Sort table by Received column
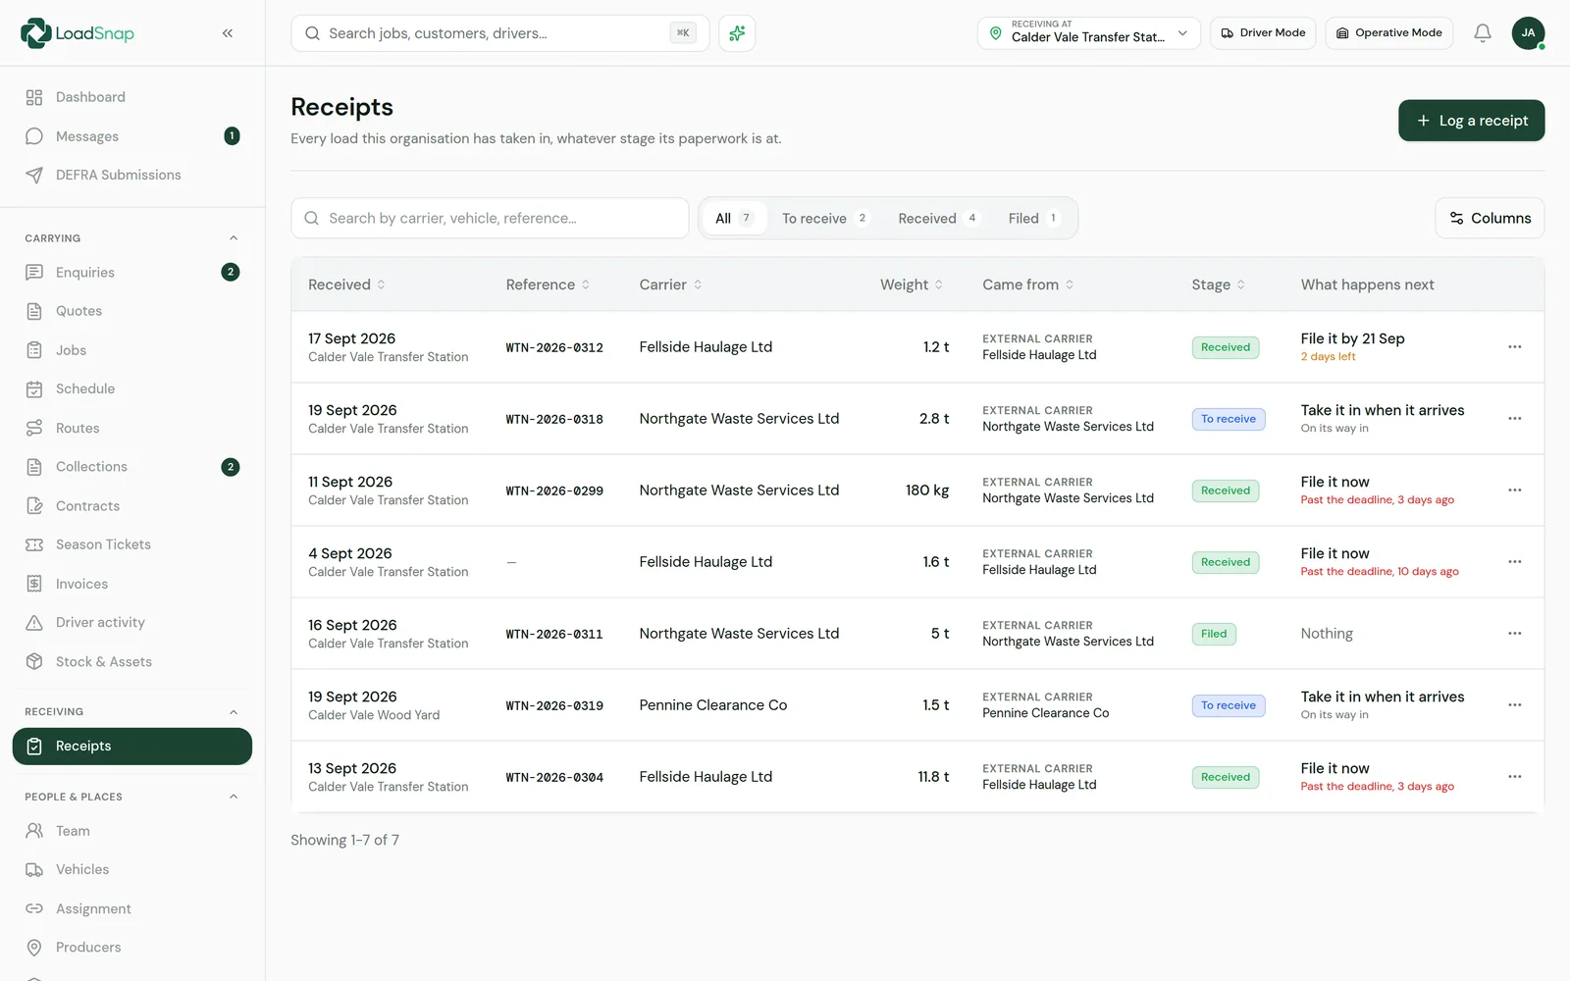Screen dimensions: 1570x981 (346, 284)
